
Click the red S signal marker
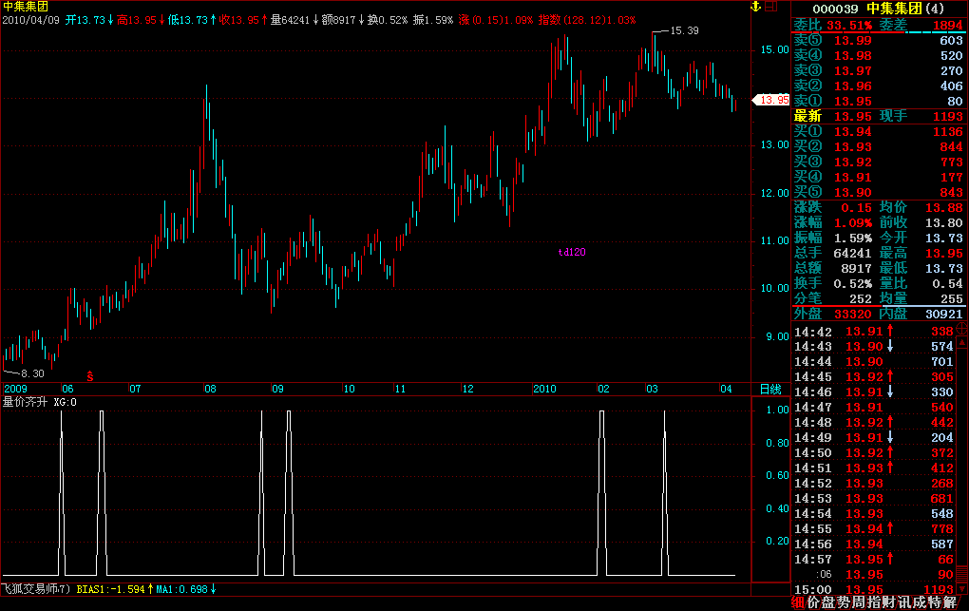click(90, 376)
